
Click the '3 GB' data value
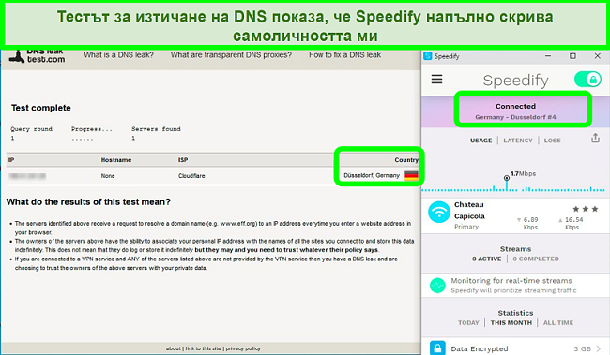point(582,348)
